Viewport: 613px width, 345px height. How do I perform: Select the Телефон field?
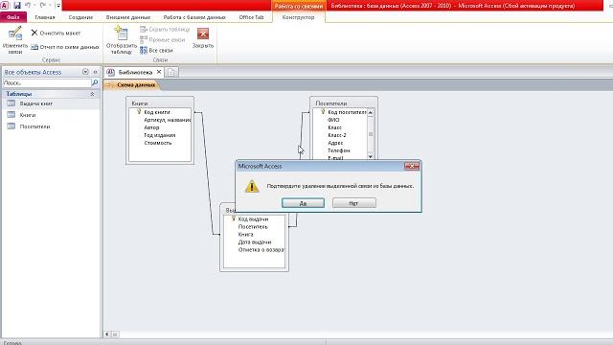point(338,150)
